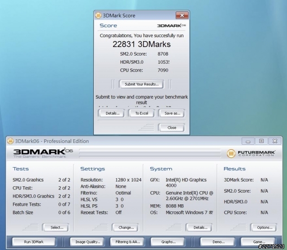Start benchmark with Run 3DMark
This screenshot has height=250, width=287.
coord(34,242)
